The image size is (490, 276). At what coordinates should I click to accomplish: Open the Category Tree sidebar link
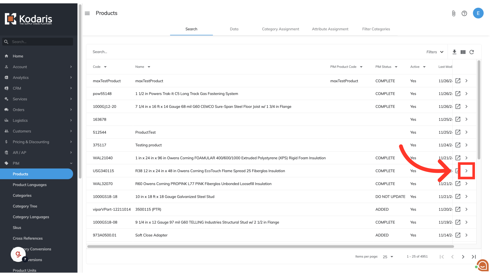(25, 206)
